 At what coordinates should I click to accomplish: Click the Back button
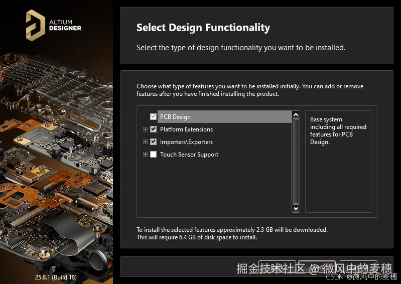tap(277, 267)
